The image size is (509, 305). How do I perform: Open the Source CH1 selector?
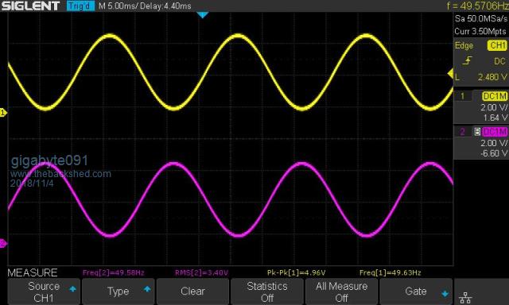(x=44, y=291)
